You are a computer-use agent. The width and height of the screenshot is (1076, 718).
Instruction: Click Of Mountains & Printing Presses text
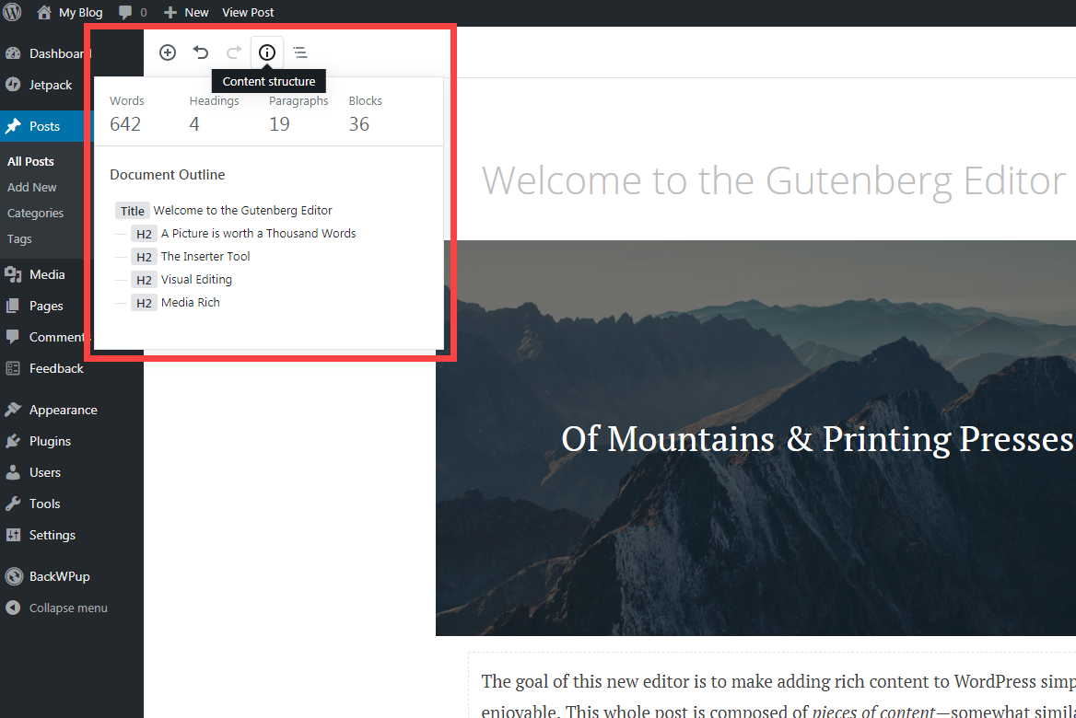point(817,439)
